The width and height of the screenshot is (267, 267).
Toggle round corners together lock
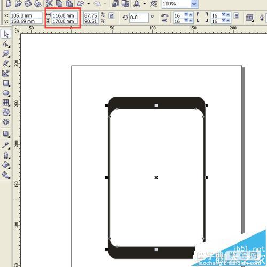pyautogui.click(x=237, y=16)
